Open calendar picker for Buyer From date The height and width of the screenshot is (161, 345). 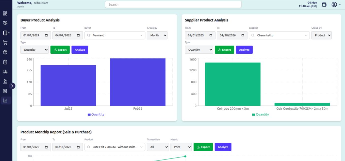(46, 35)
